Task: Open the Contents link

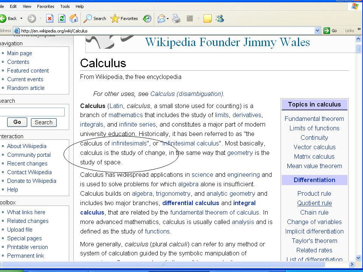Action: tap(18, 62)
